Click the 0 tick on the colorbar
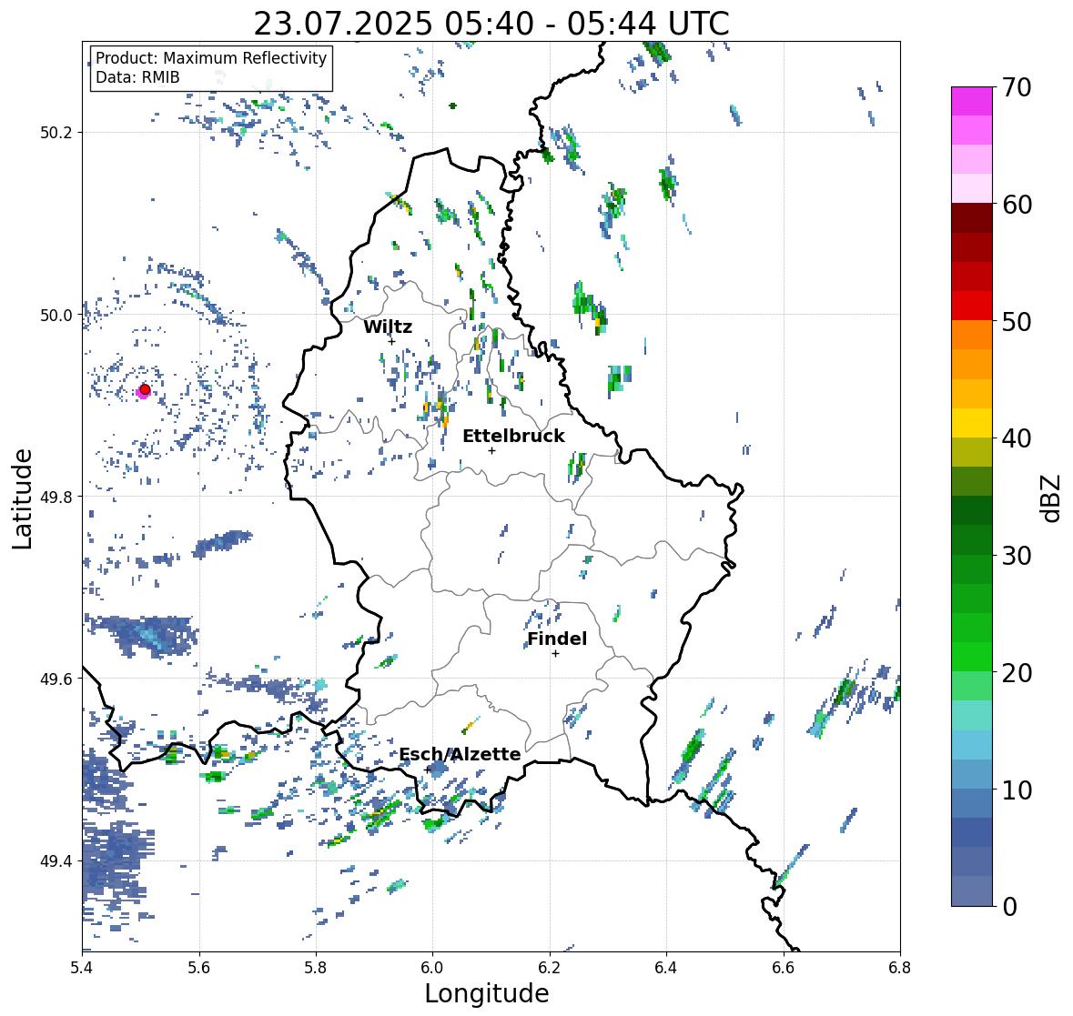 click(1009, 907)
